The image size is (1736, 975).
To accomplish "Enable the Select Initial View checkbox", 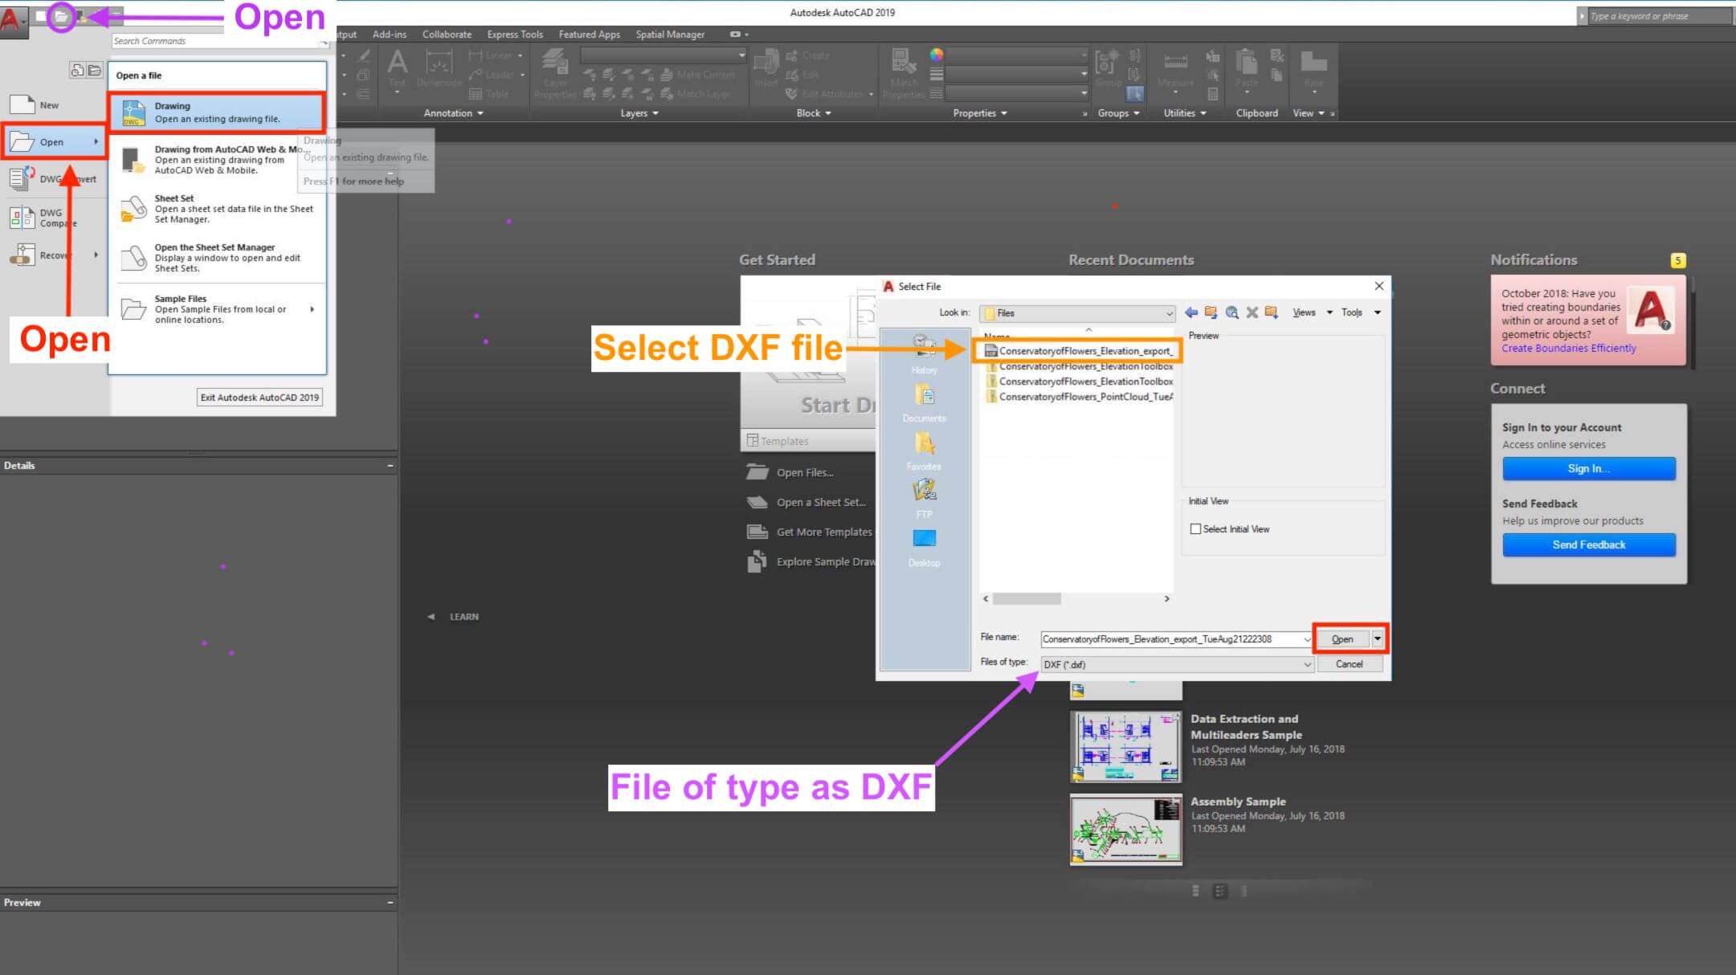I will [x=1196, y=528].
